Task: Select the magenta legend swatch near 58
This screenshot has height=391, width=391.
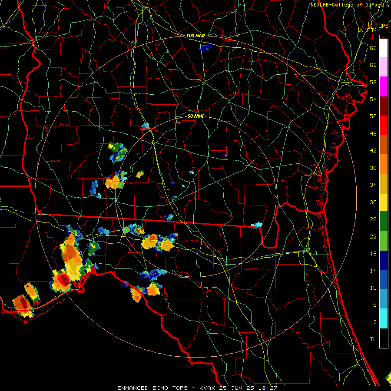Action: point(384,86)
